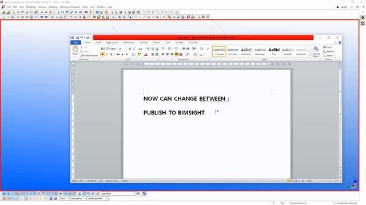The height and width of the screenshot is (205, 366).
Task: Click the Sort icon in Paragraph group
Action: pos(202,49)
